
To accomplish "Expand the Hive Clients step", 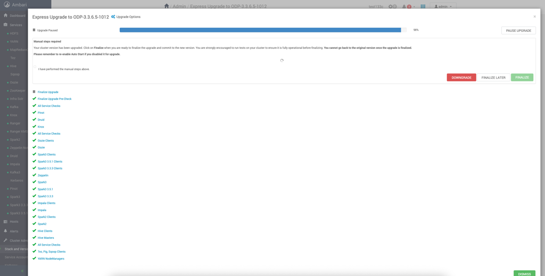I will (45, 231).
